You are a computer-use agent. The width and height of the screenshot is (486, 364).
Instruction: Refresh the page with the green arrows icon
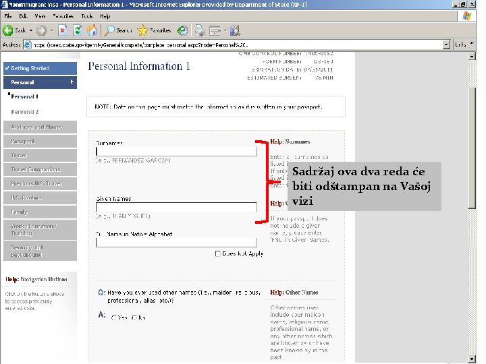pos(78,30)
